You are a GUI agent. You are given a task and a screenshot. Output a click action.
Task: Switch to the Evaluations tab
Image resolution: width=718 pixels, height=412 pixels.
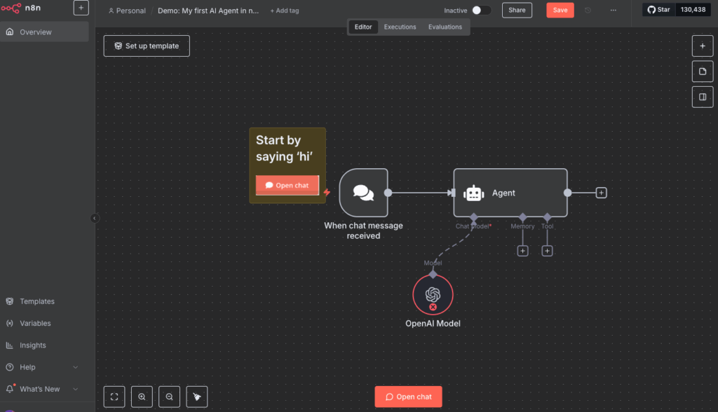point(445,27)
